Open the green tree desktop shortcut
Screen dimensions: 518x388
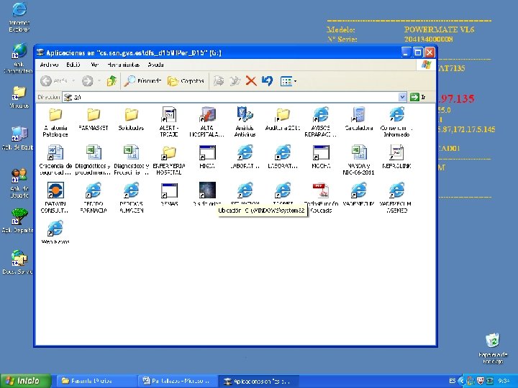point(18,221)
